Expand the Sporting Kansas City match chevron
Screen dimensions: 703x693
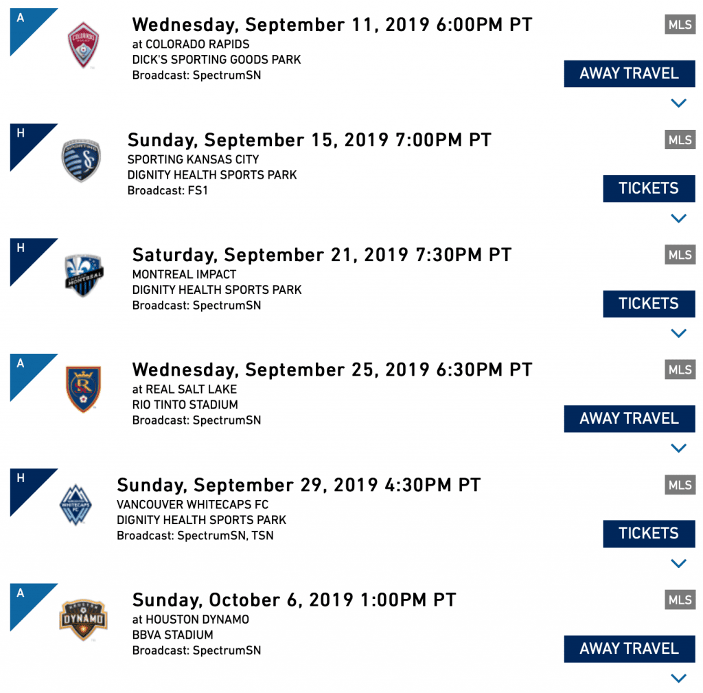678,218
